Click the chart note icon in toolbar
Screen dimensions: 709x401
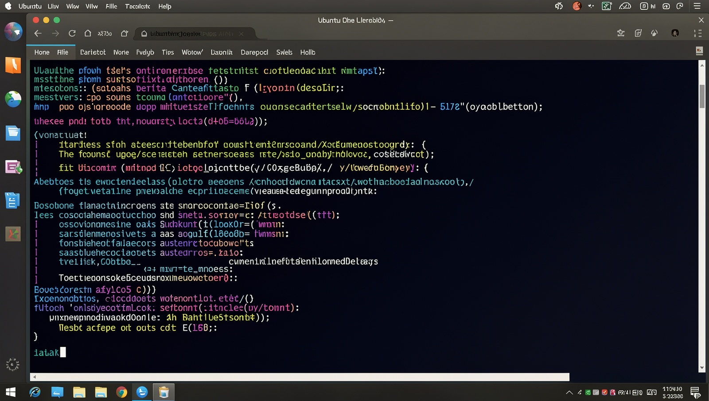pos(638,33)
